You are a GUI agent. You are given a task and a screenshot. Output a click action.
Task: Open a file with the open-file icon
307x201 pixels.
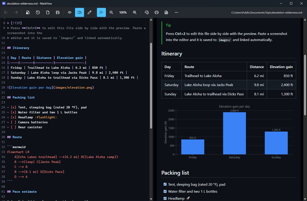pos(28,12)
